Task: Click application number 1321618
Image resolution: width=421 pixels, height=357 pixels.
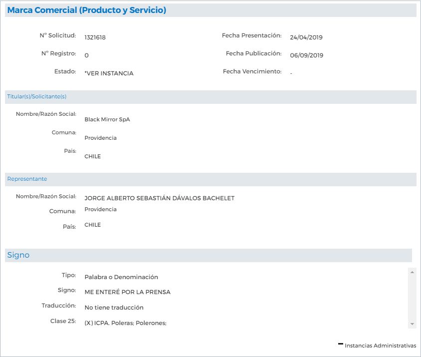Action: [95, 37]
